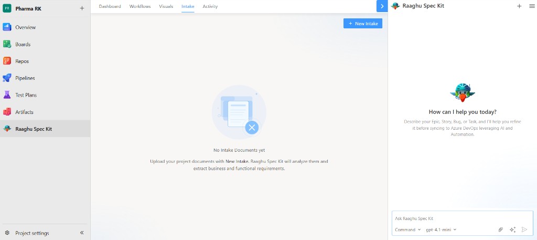Attach a file with paperclip icon
The height and width of the screenshot is (240, 537).
point(500,229)
